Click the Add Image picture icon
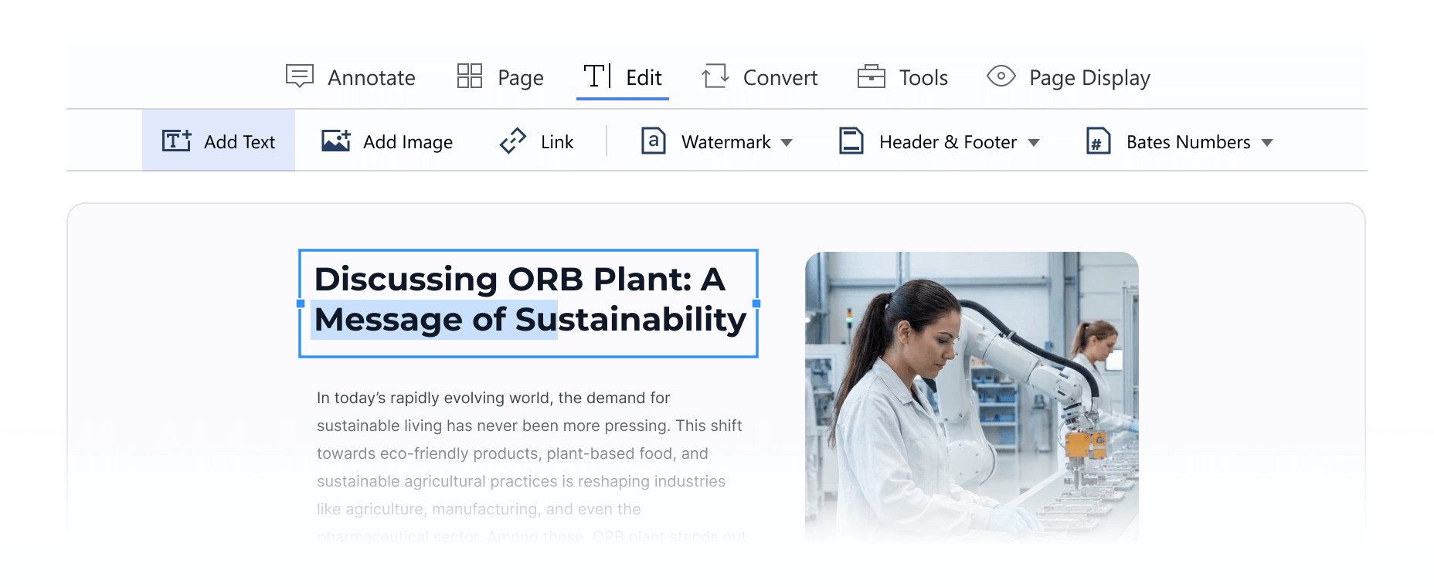The height and width of the screenshot is (587, 1434). [x=336, y=141]
